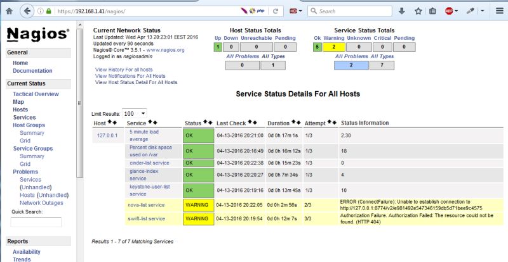The image size is (508, 262).
Task: Open cinder-list service link
Action: [149, 163]
